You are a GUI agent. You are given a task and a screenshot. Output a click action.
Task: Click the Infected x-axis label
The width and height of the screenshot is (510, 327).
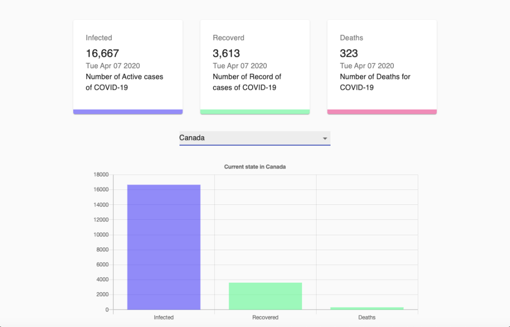pyautogui.click(x=164, y=318)
